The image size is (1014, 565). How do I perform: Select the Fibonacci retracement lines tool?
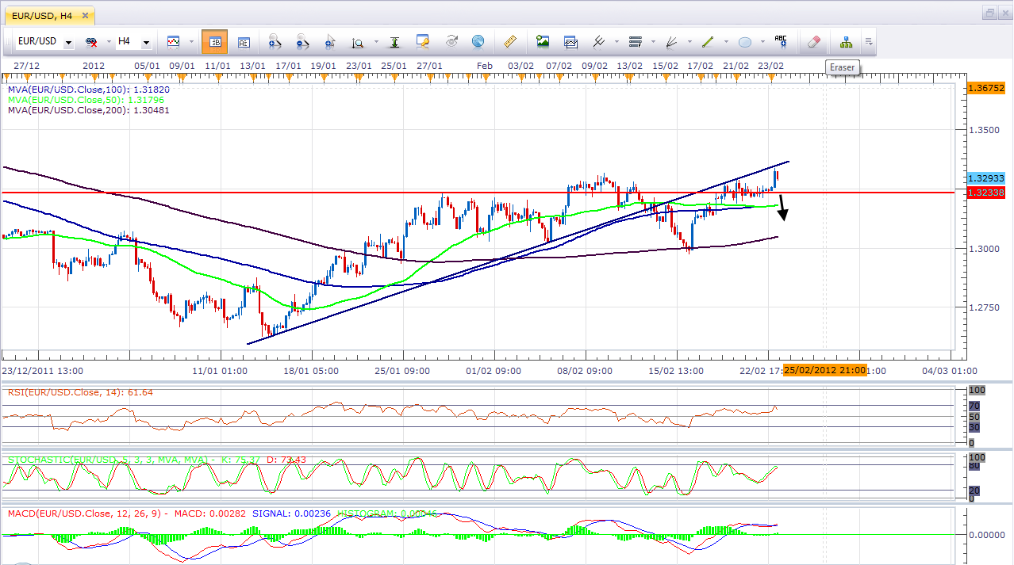click(x=635, y=41)
